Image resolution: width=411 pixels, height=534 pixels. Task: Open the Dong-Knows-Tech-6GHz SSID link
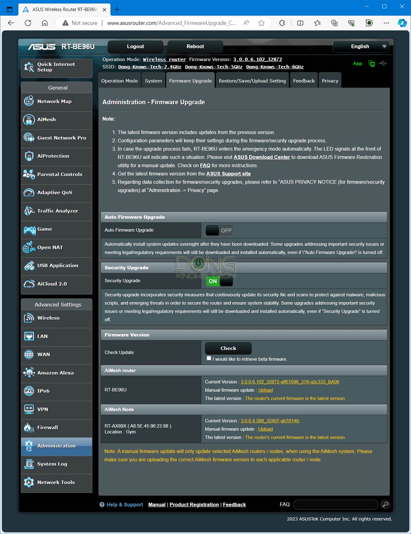275,67
